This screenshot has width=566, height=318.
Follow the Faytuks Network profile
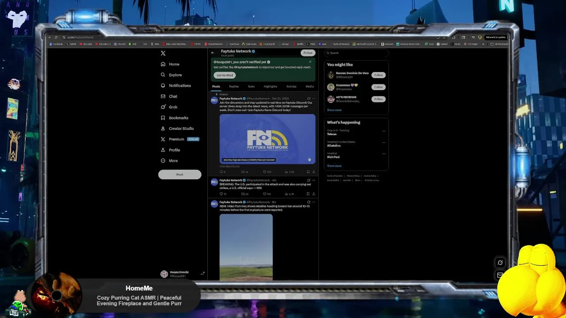point(308,53)
